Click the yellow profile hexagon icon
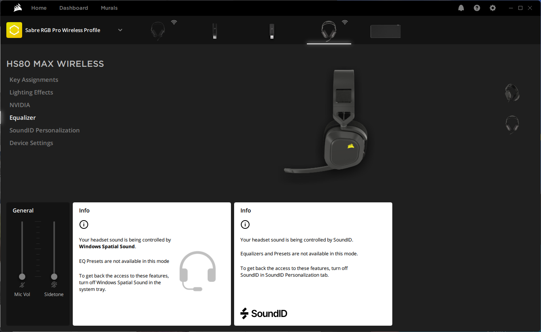Screen dimensions: 541x332 click(x=14, y=30)
